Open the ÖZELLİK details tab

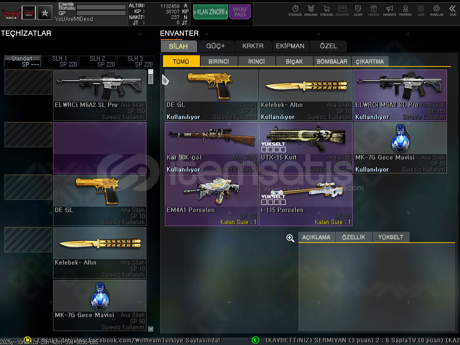(354, 237)
